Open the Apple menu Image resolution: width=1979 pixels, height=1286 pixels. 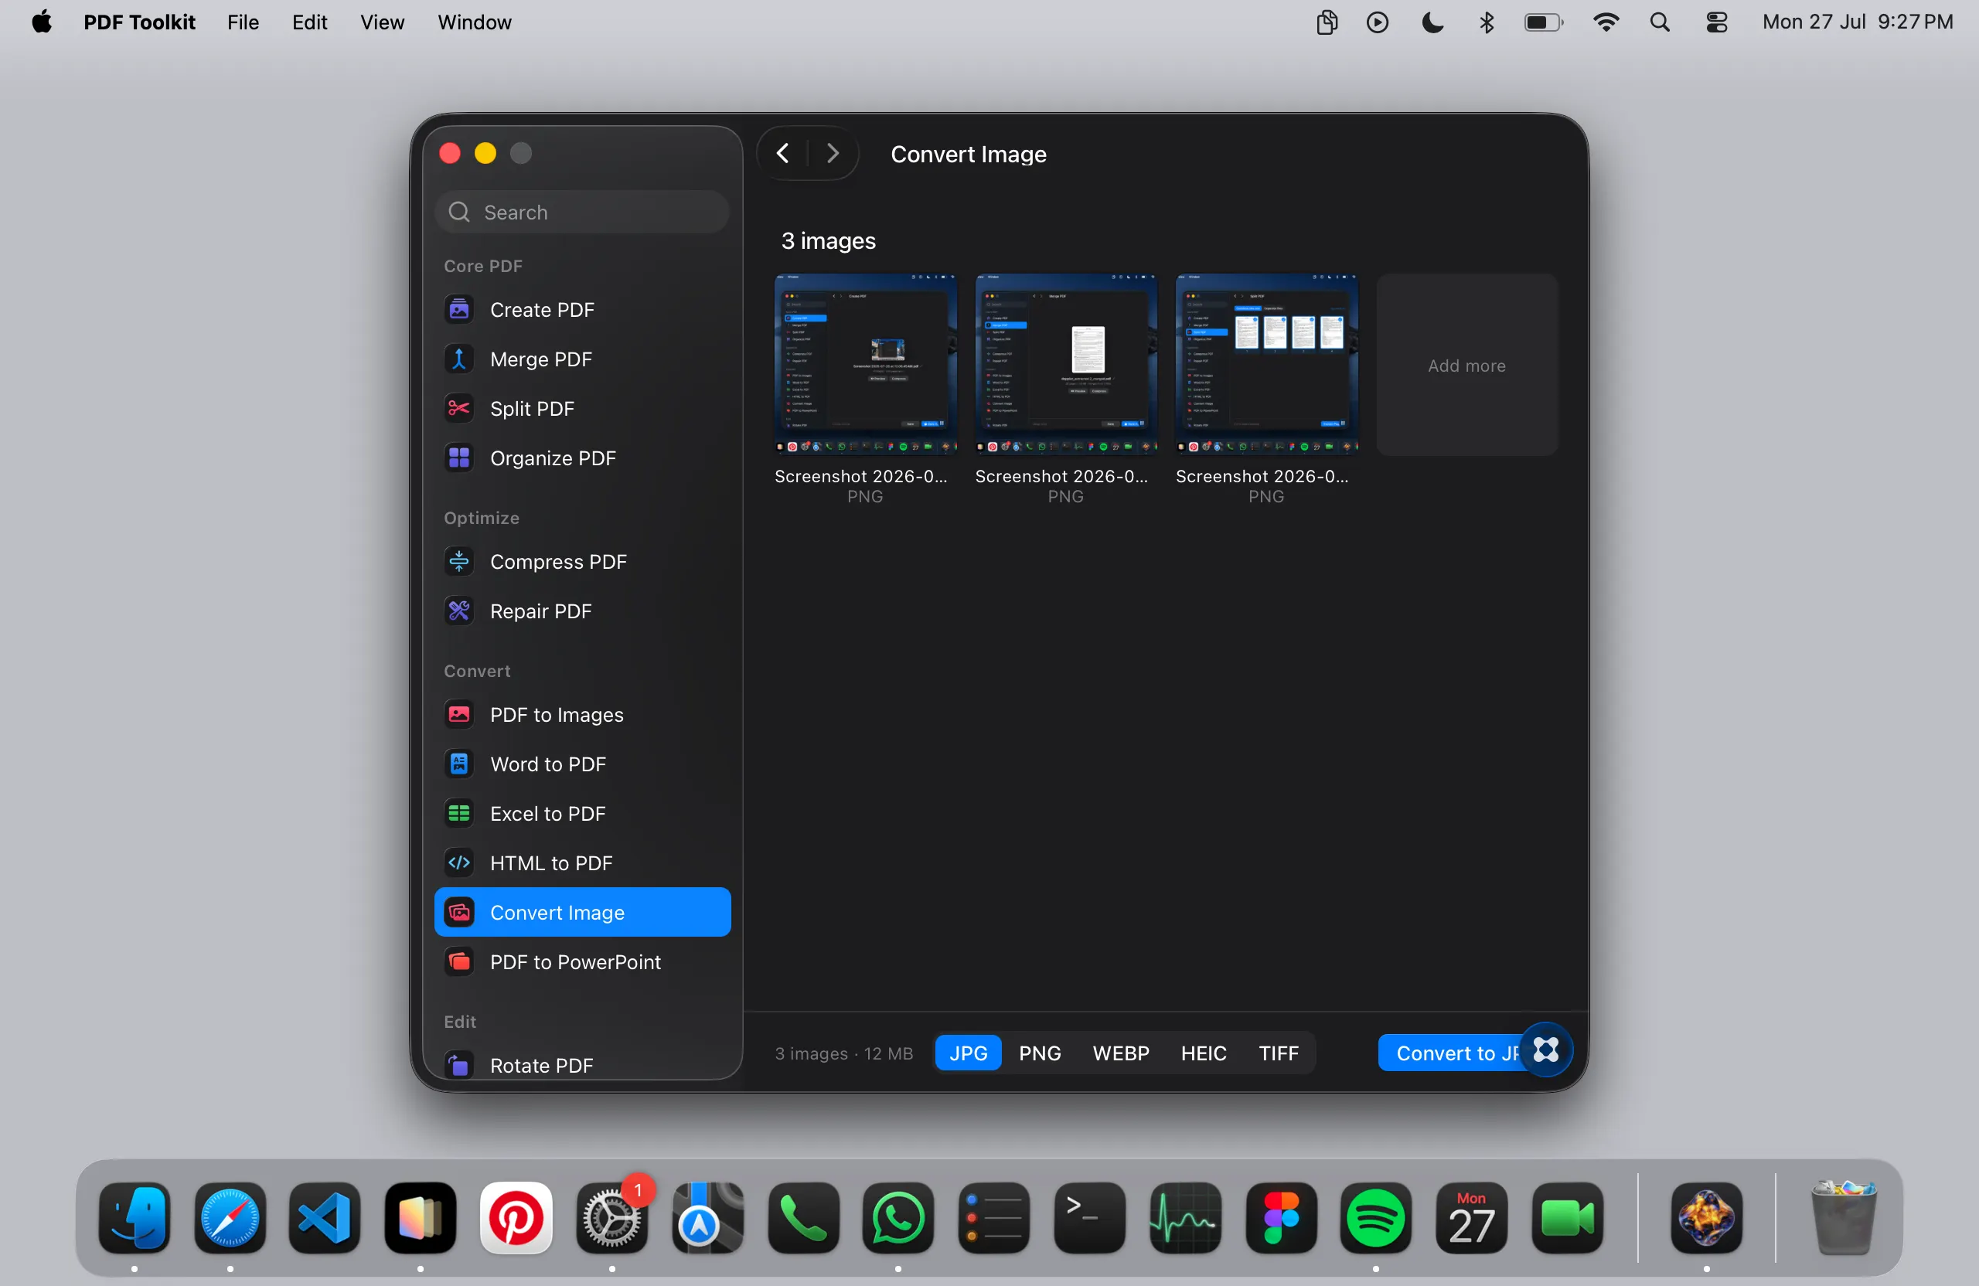pos(42,22)
